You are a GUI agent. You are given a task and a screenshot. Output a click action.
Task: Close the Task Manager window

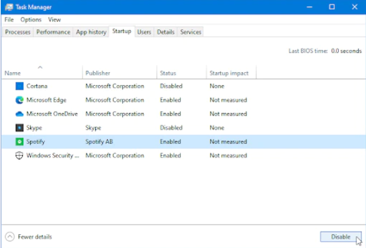pyautogui.click(x=354, y=7)
